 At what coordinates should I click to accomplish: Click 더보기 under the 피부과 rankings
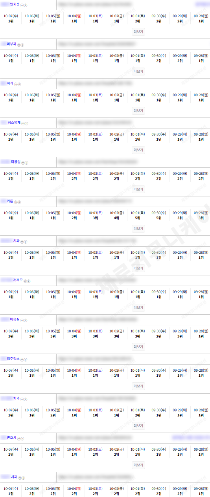click(138, 71)
